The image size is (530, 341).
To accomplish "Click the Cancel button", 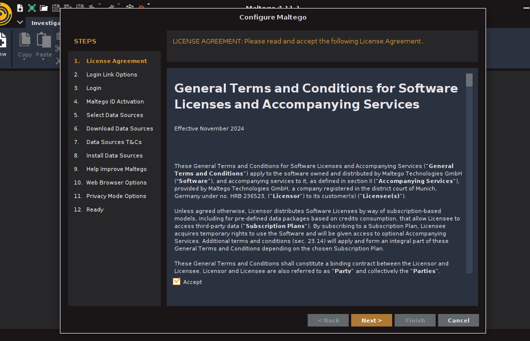I will pos(459,320).
